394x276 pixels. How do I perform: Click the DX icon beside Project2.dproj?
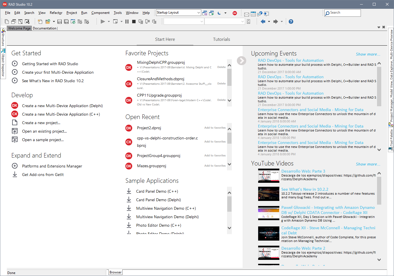coord(129,128)
